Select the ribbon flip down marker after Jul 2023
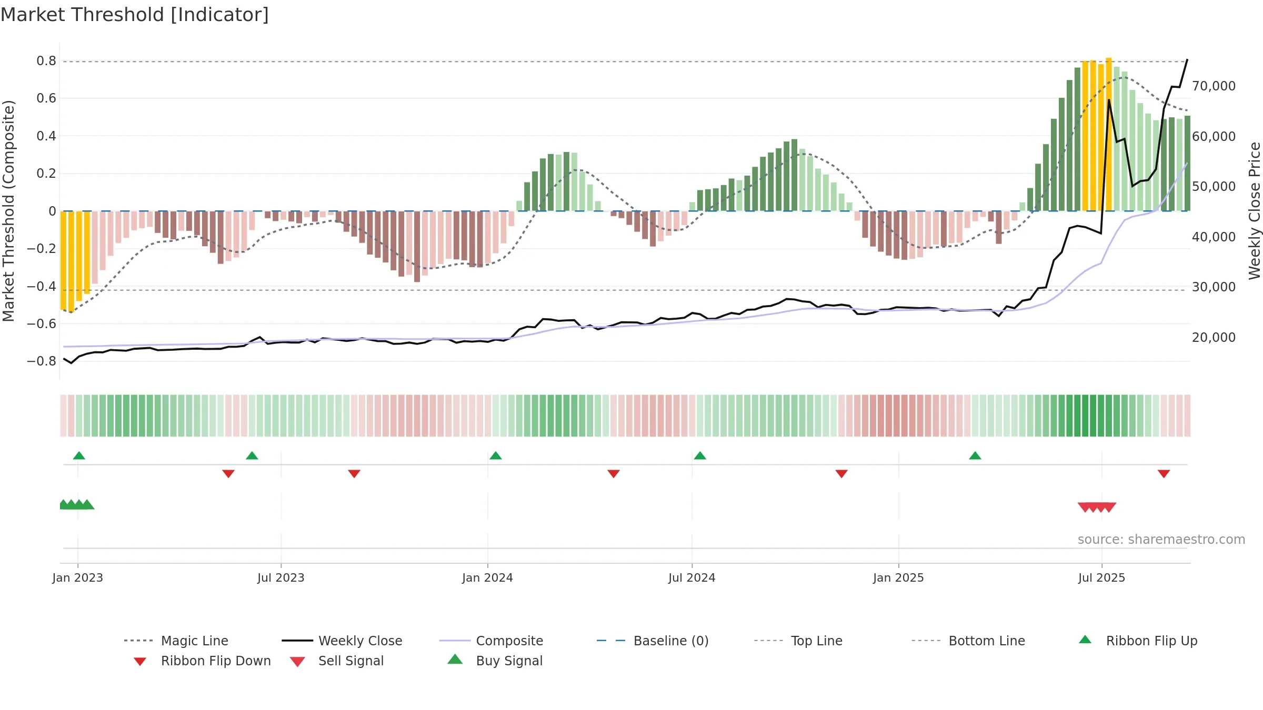 (354, 474)
